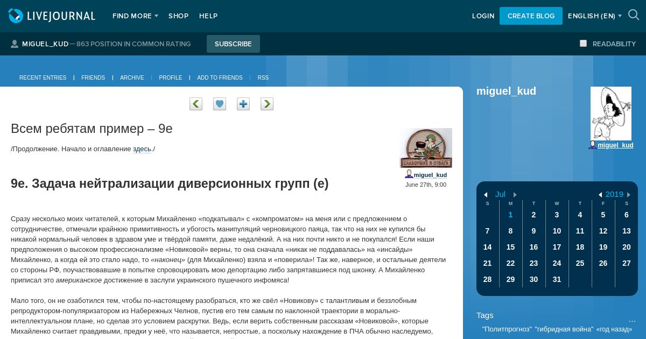The width and height of the screenshot is (646, 339).
Task: Follow the 'здесь' link
Action: 142,149
